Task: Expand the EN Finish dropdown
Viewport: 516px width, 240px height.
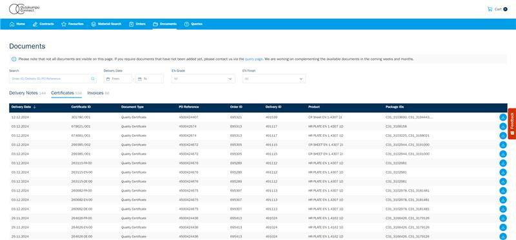Action: point(274,79)
